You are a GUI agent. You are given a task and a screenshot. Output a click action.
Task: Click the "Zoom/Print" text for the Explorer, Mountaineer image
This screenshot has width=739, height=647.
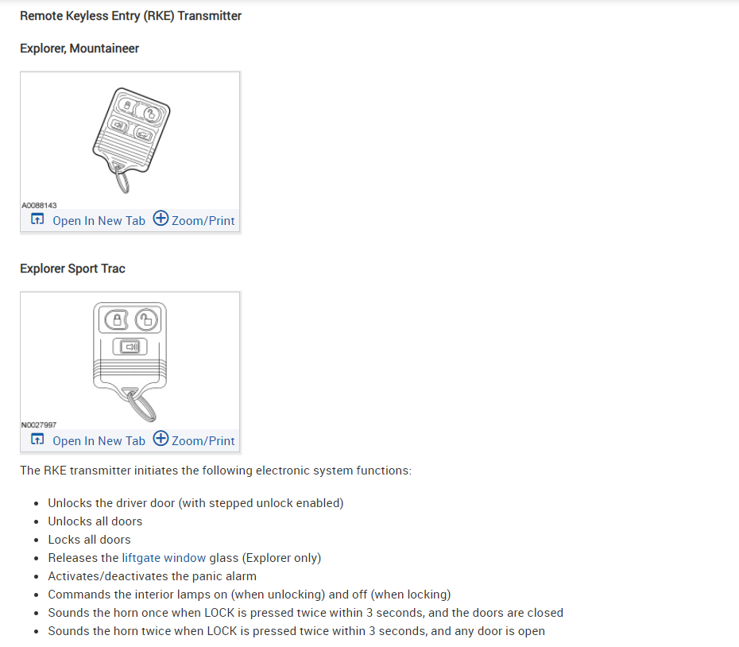coord(203,220)
